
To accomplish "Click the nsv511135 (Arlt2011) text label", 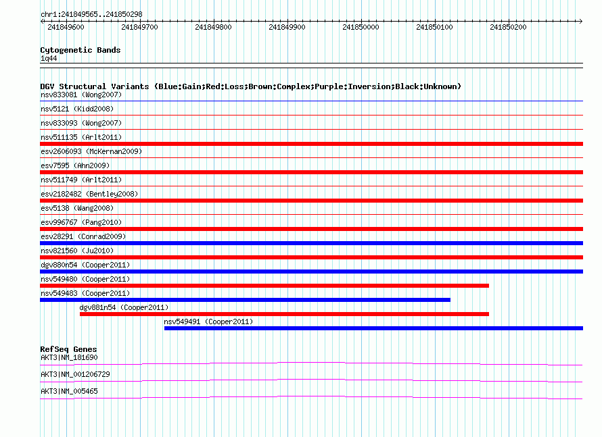I will click(81, 137).
